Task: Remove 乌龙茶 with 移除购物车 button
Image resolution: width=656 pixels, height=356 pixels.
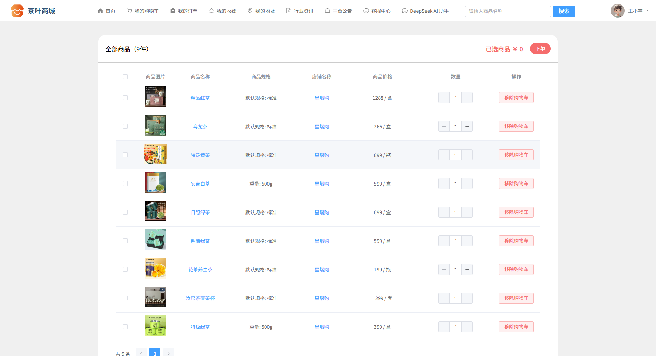Action: 516,126
